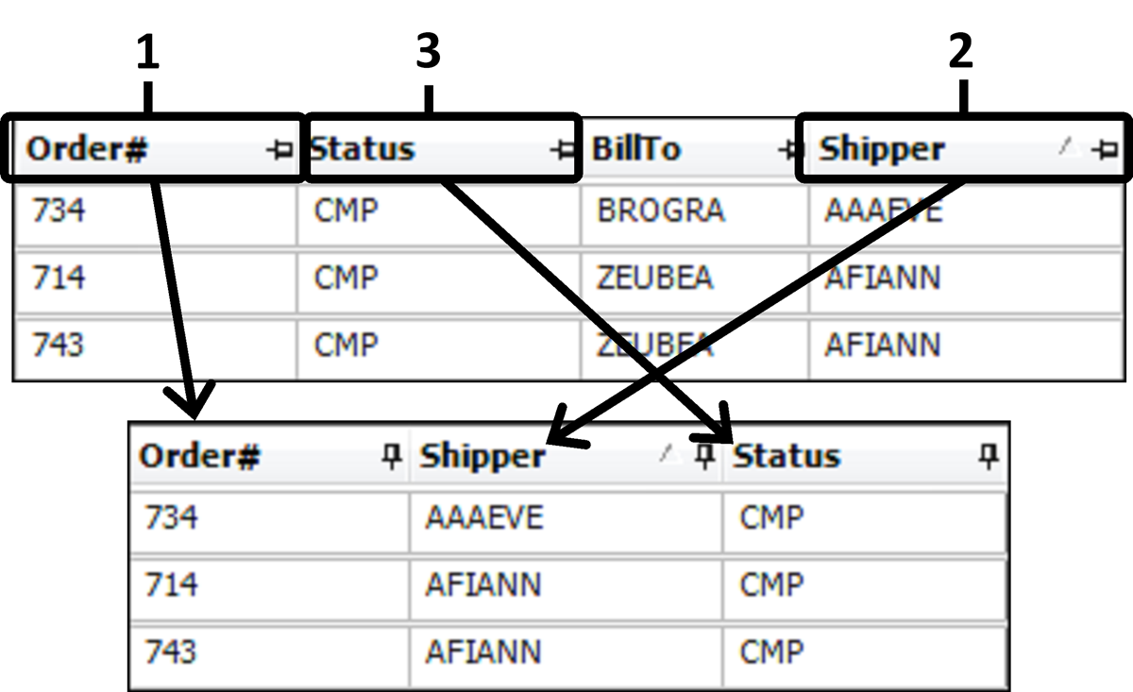This screenshot has width=1133, height=692.
Task: Select order 743 in the lower grid
Action: click(171, 652)
